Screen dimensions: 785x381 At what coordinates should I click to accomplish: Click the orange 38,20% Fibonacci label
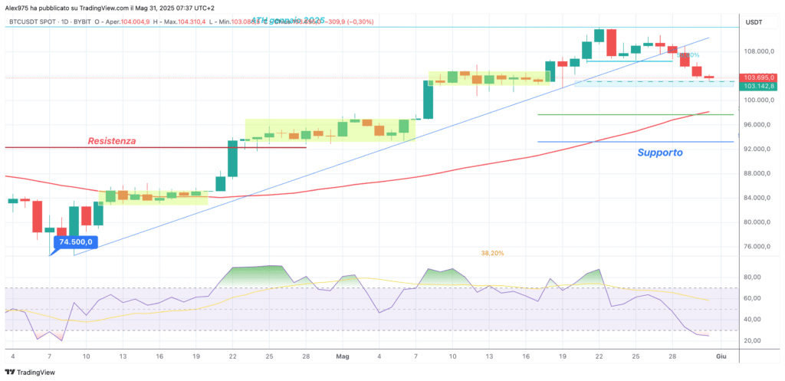tap(493, 253)
